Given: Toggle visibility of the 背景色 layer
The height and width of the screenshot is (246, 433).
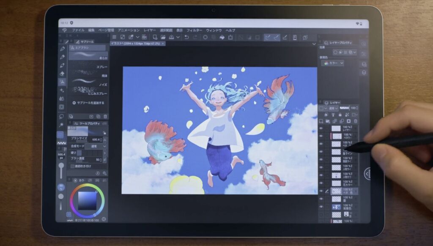Looking at the screenshot, I should pos(321,207).
